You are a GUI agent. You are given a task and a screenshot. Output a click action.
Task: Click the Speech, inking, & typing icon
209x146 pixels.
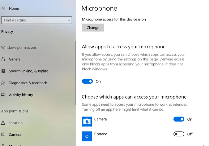3,71
